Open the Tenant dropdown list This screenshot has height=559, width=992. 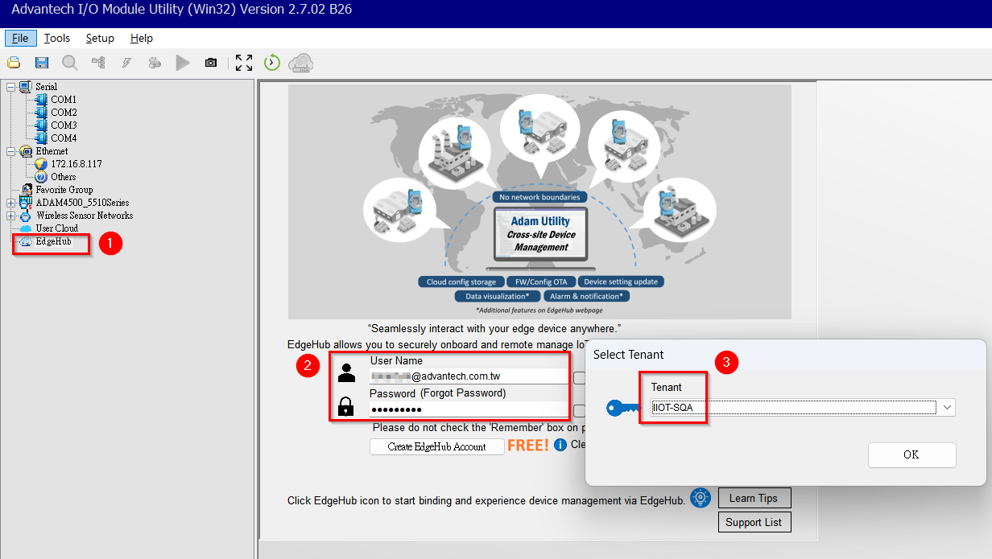[946, 408]
